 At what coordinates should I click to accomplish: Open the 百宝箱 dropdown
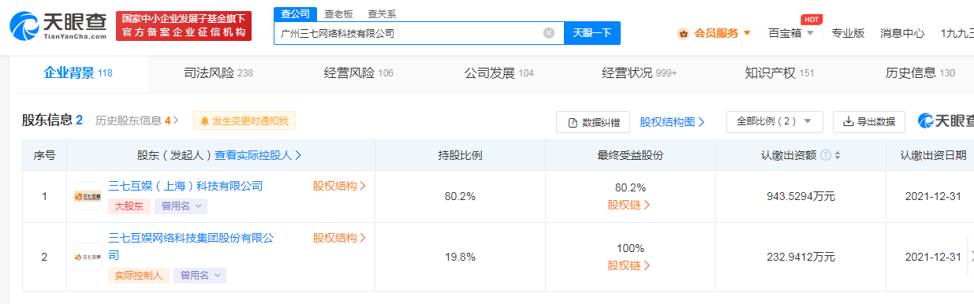(x=791, y=33)
